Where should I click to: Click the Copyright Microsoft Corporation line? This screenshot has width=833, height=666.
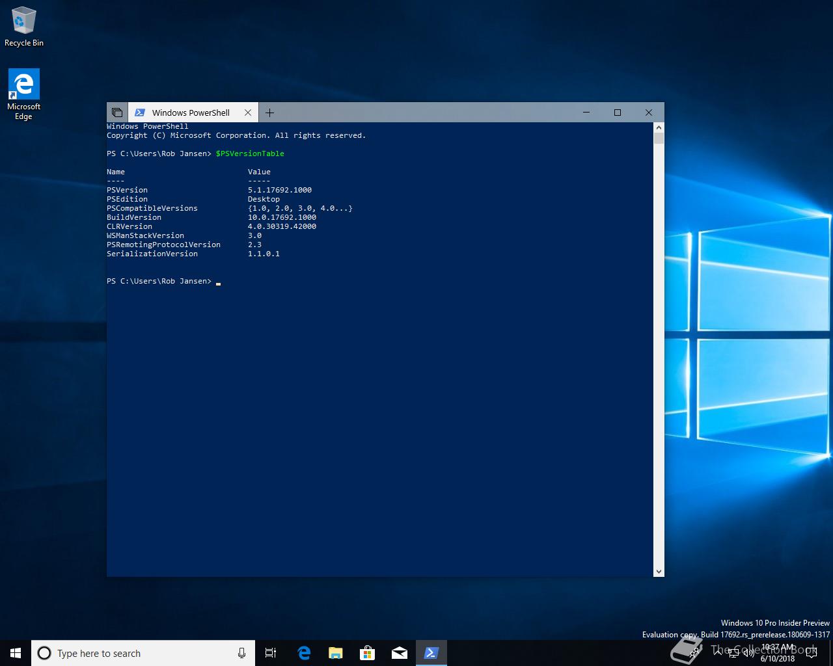(x=236, y=135)
